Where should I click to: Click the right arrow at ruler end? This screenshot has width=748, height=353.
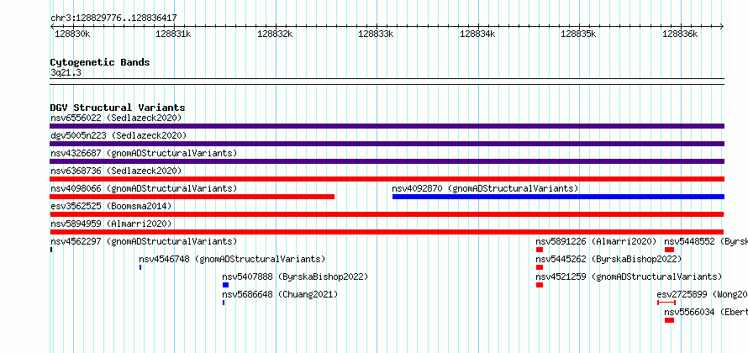pos(722,27)
